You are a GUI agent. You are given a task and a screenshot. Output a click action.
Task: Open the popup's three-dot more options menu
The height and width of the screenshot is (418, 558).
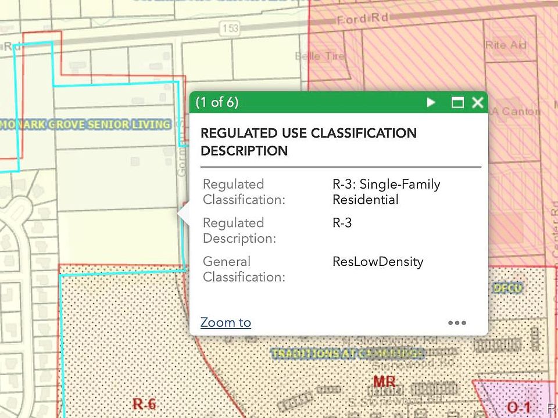[x=457, y=323]
